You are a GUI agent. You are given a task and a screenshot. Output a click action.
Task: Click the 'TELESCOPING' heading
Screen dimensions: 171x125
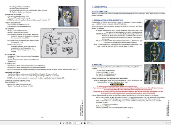tap(10, 29)
